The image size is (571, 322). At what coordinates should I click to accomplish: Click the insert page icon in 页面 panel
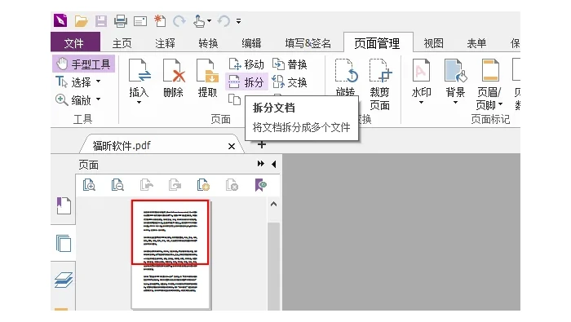[x=203, y=185]
